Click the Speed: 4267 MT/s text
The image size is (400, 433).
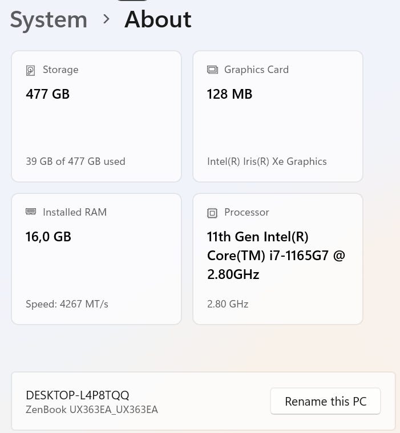[x=67, y=304]
